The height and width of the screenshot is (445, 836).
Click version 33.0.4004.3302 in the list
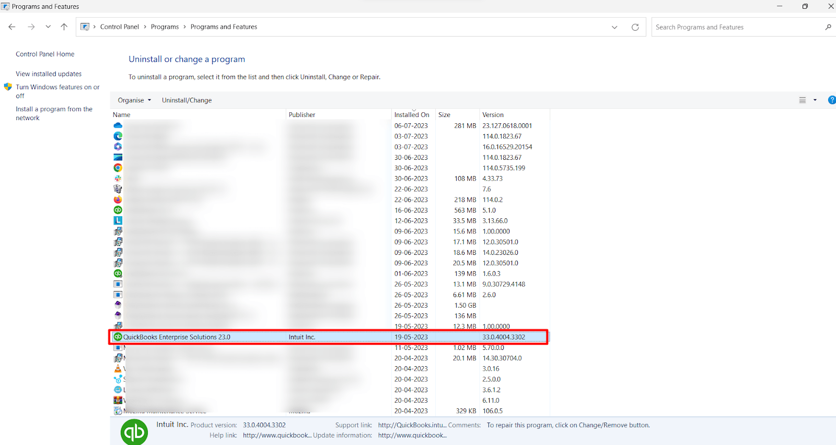(504, 337)
